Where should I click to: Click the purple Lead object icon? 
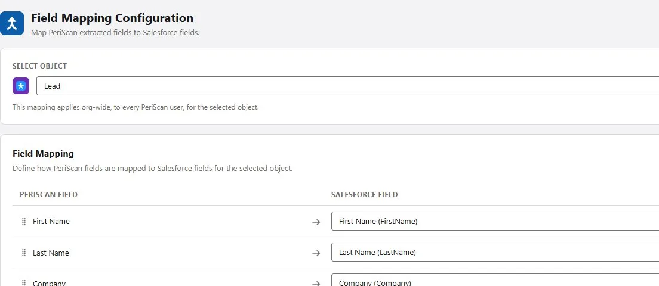click(x=21, y=86)
